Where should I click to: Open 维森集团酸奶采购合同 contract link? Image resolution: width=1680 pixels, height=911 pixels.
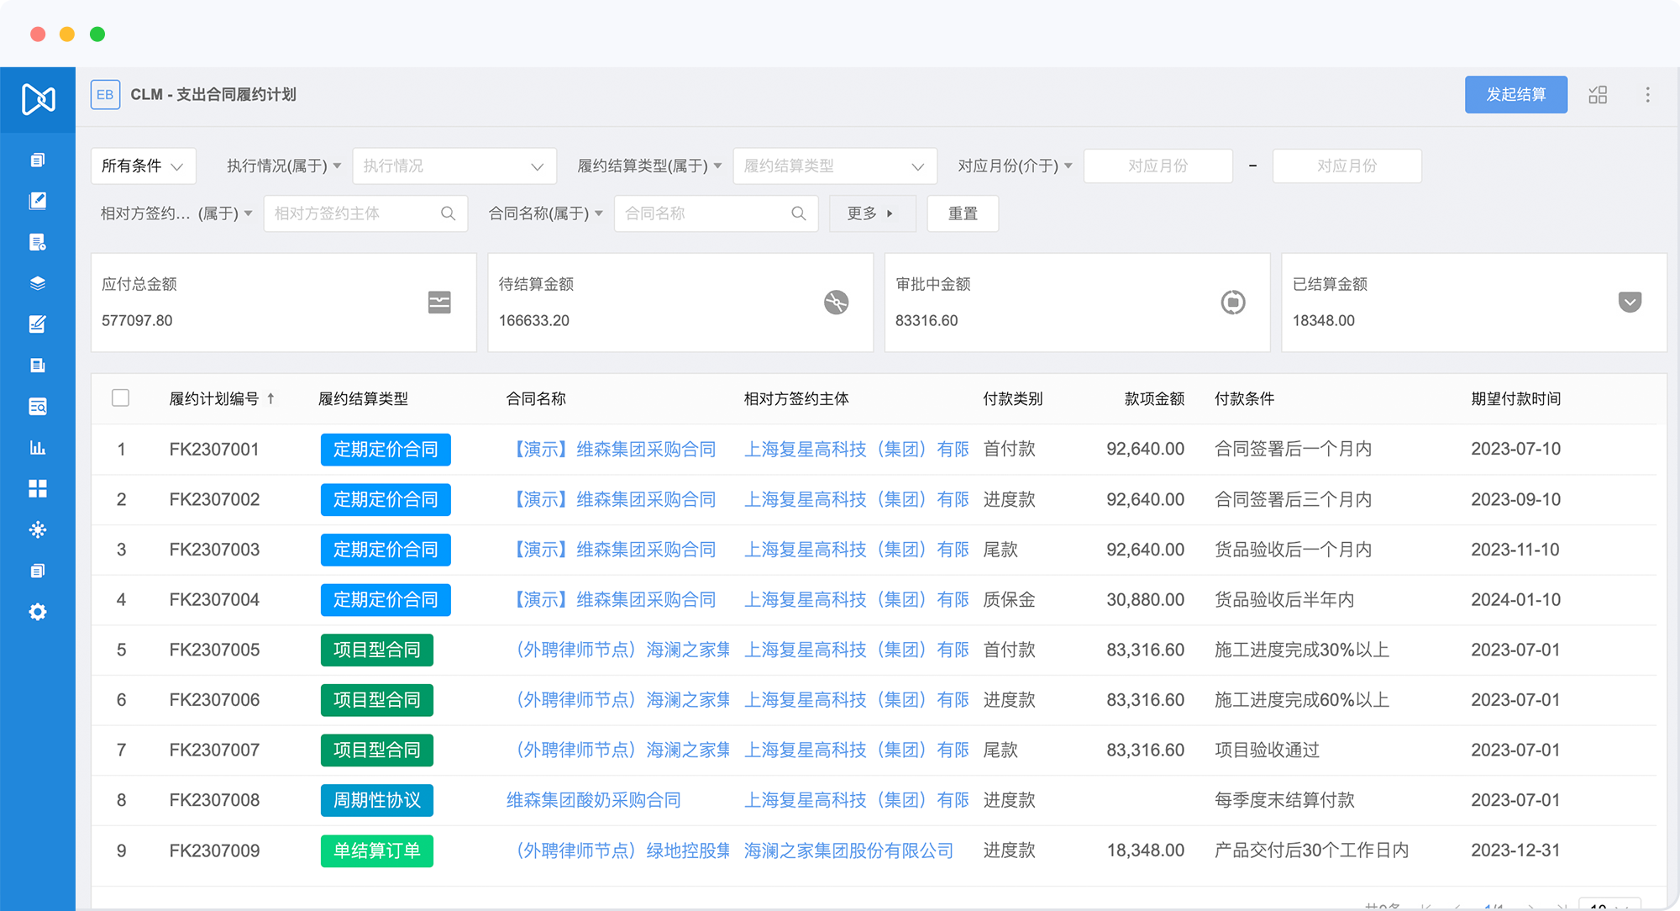click(x=593, y=800)
